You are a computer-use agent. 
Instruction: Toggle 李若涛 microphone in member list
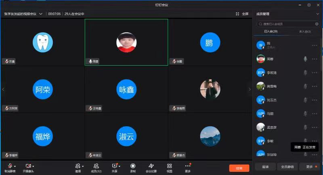click(305, 73)
